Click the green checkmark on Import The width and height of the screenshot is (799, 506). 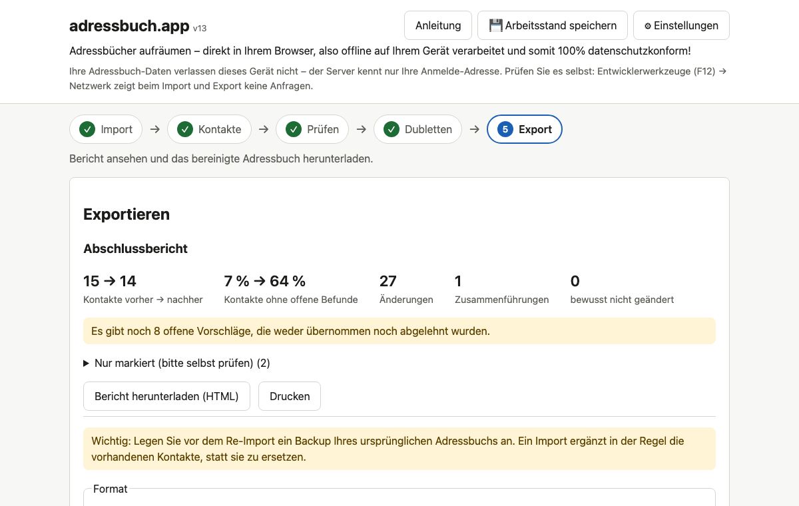87,129
